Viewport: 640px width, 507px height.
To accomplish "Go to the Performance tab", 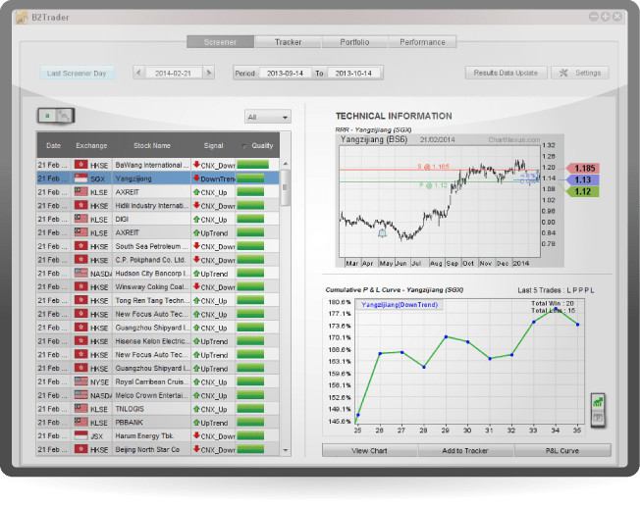I will 422,42.
